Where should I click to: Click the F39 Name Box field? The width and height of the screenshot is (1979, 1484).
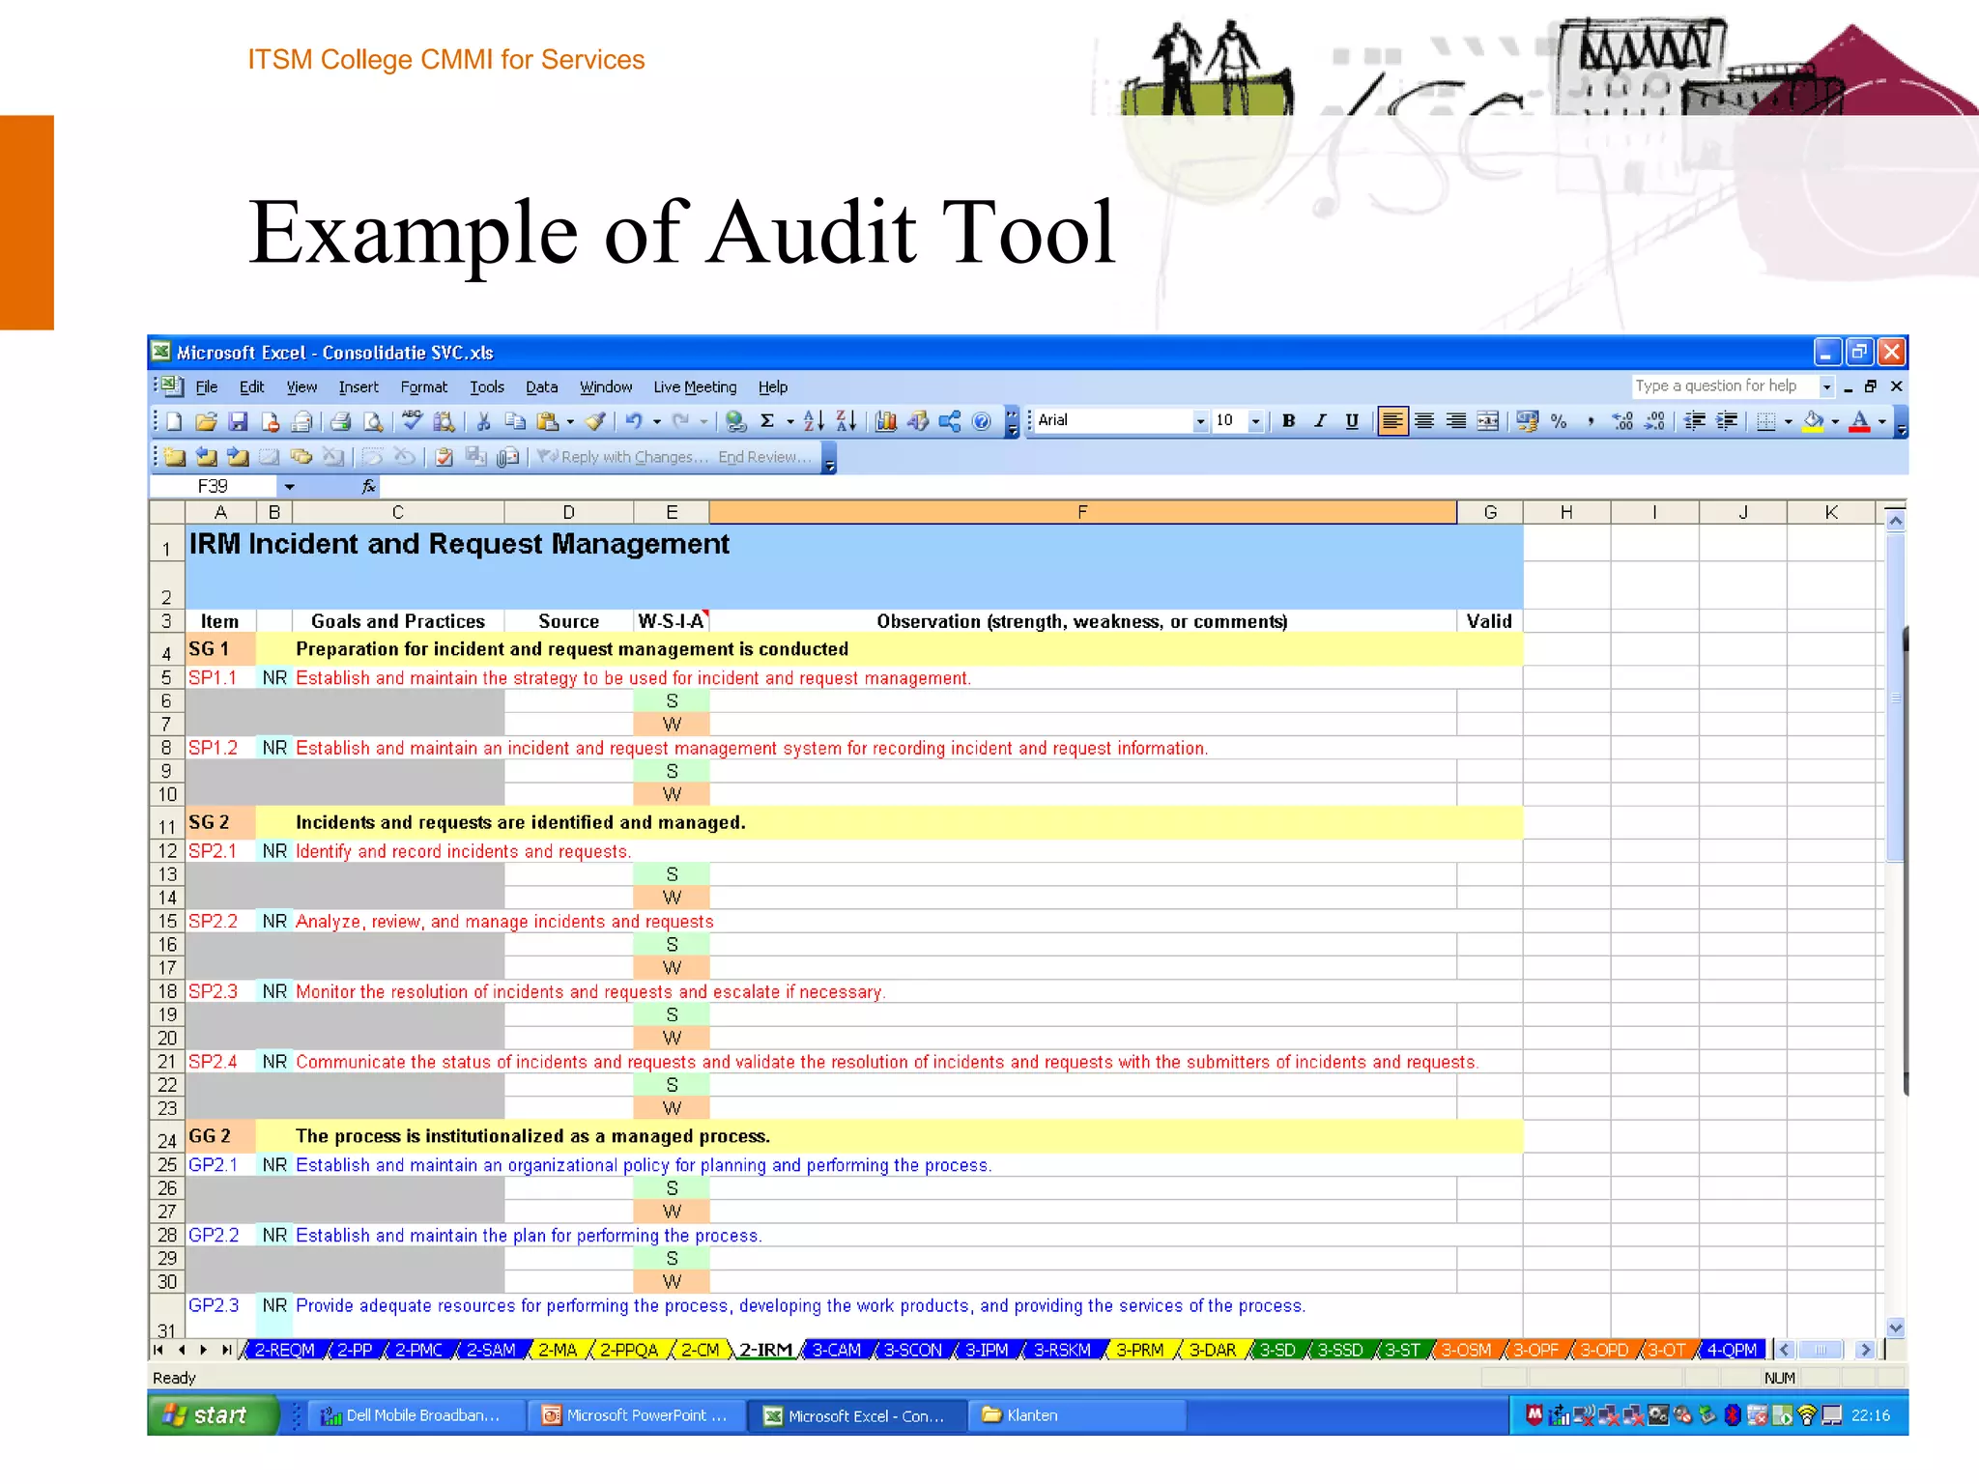(214, 487)
